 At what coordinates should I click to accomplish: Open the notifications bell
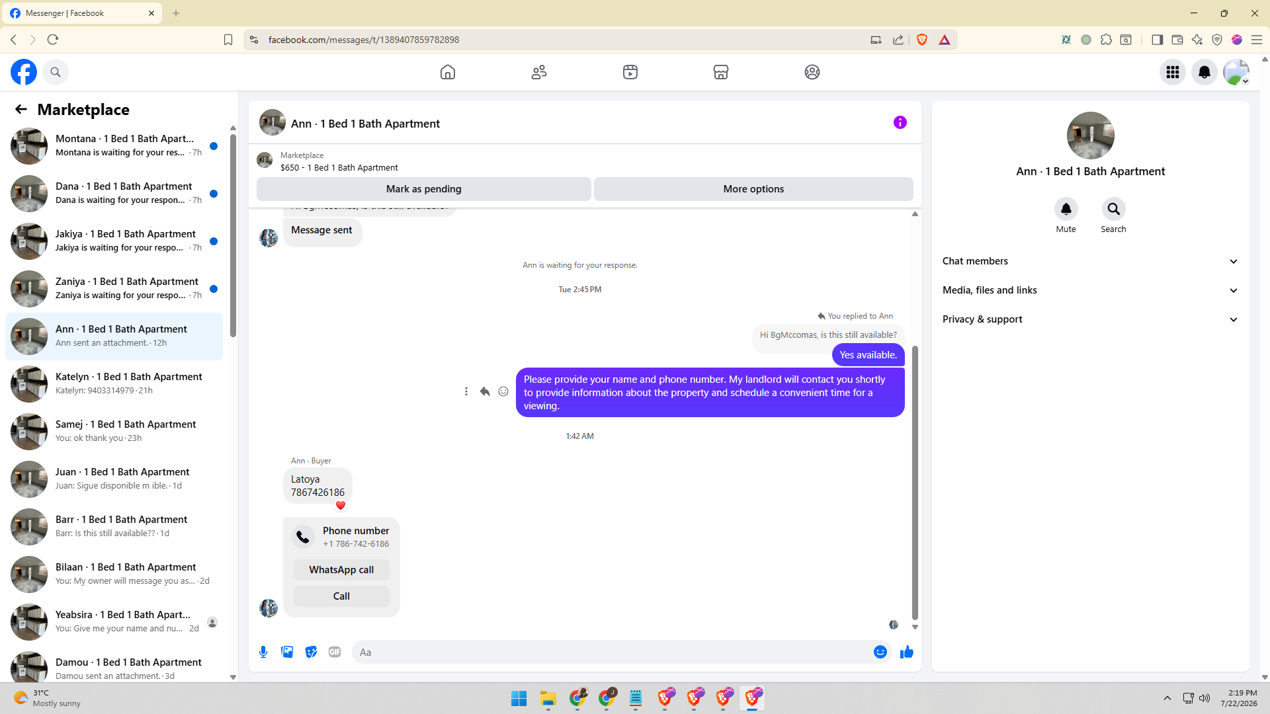1205,72
